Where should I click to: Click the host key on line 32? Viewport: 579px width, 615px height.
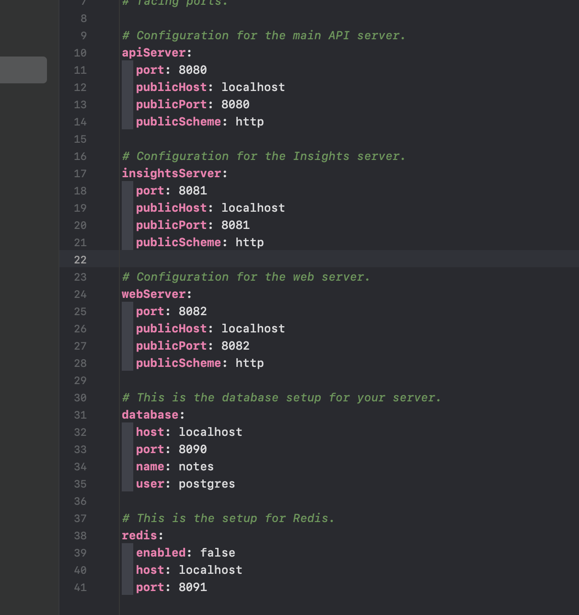click(150, 432)
